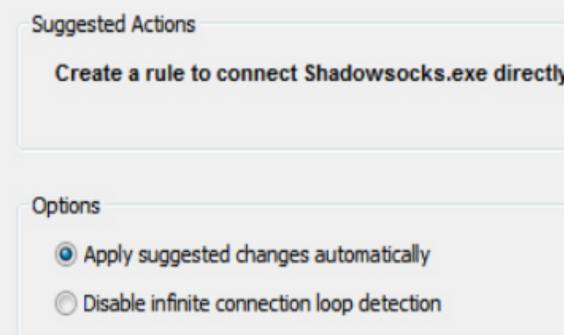This screenshot has height=335, width=564.
Task: Click the Options group heading
Action: click(x=66, y=206)
